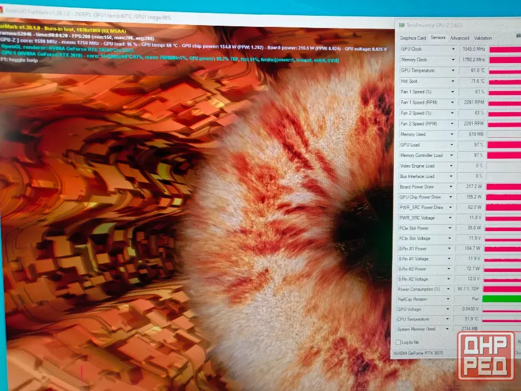This screenshot has height=391, width=521.
Task: Expand the GPU Temperature sensor dropdown
Action: (453, 71)
